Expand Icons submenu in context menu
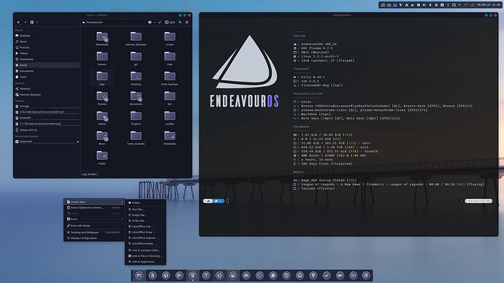 click(x=94, y=219)
